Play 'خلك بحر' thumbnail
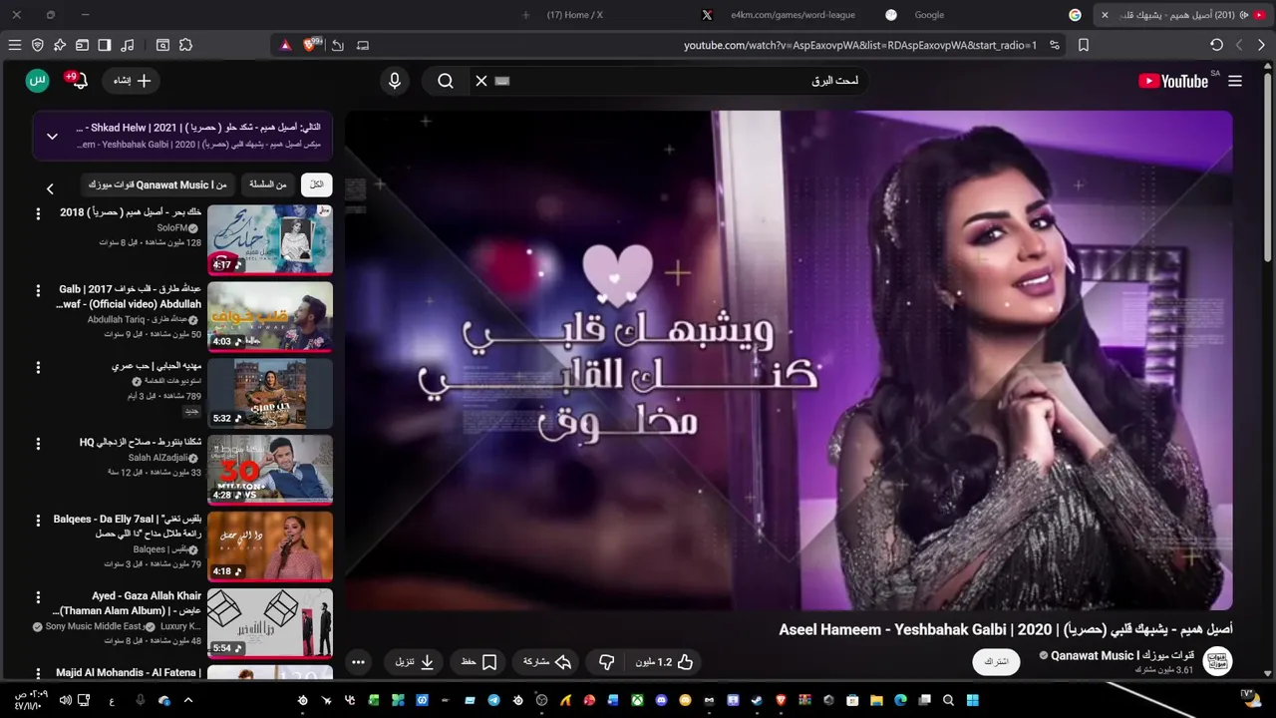The image size is (1276, 718). (x=270, y=239)
